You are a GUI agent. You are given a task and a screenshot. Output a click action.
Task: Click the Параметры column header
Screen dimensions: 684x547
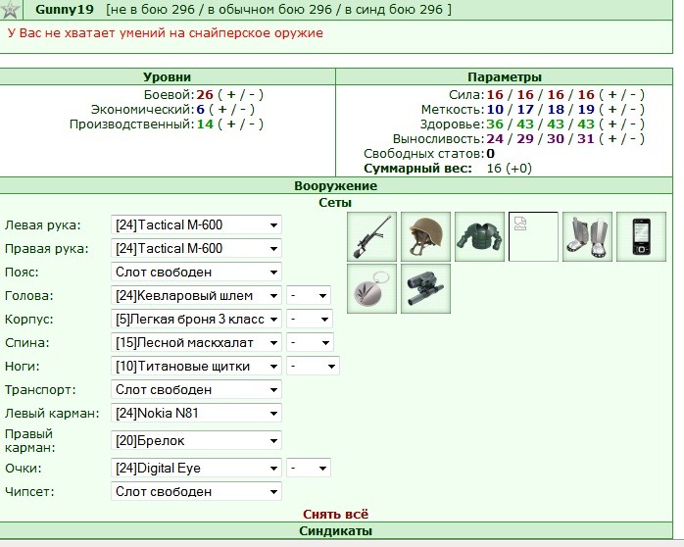point(505,77)
